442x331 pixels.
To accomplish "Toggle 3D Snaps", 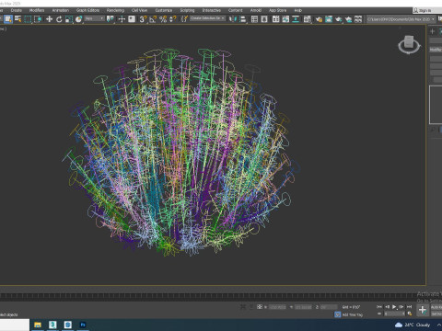I will tap(143, 19).
